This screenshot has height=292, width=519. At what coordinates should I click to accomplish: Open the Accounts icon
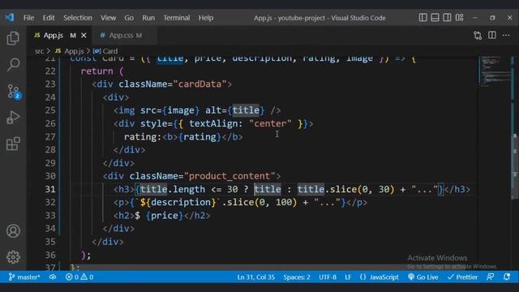click(x=13, y=231)
